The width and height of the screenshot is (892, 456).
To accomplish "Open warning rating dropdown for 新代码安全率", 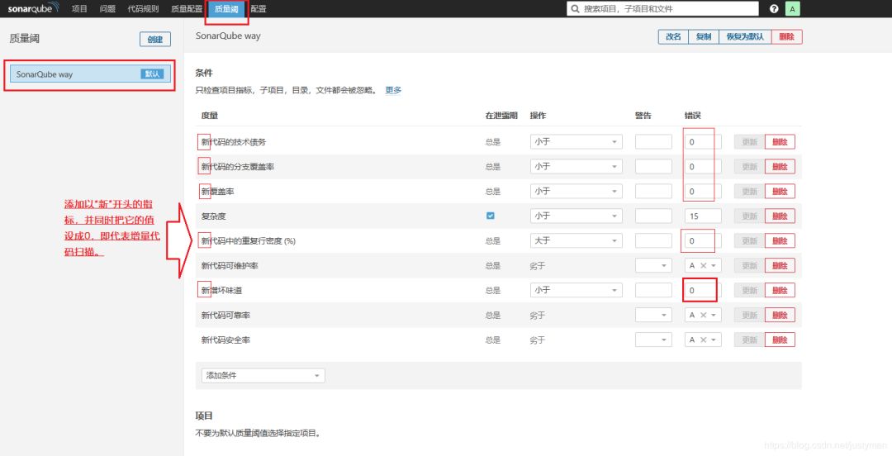I will (x=653, y=340).
